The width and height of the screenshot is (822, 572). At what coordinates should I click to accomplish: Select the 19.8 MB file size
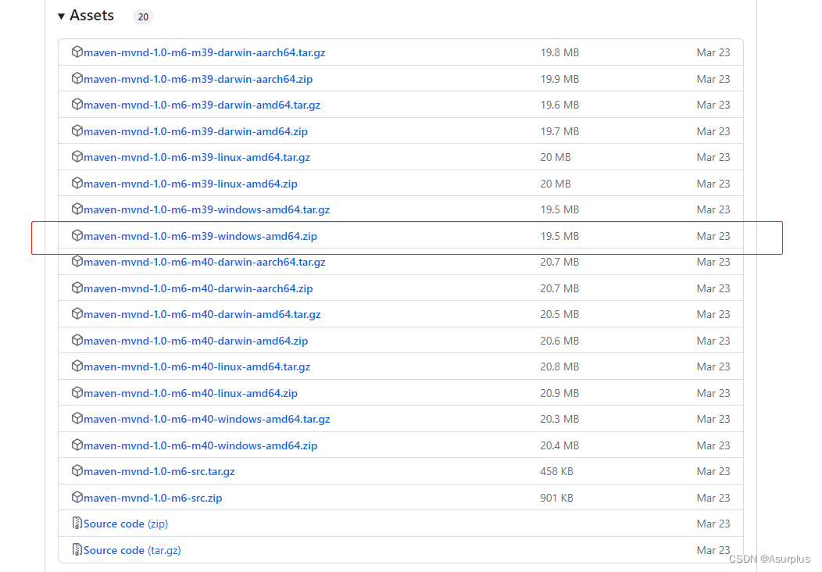pos(559,52)
